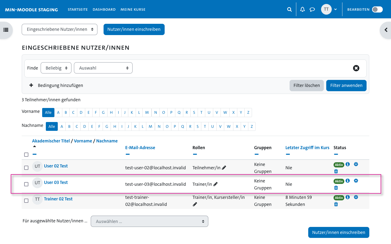Delete enrolment trash for Trainer 02 Test
Screen dimensions: 391x244
point(336,204)
